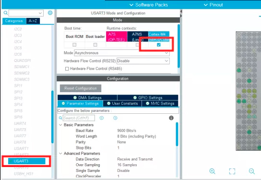Go to next parameter search result
The width and height of the screenshot is (261, 180).
click(115, 118)
